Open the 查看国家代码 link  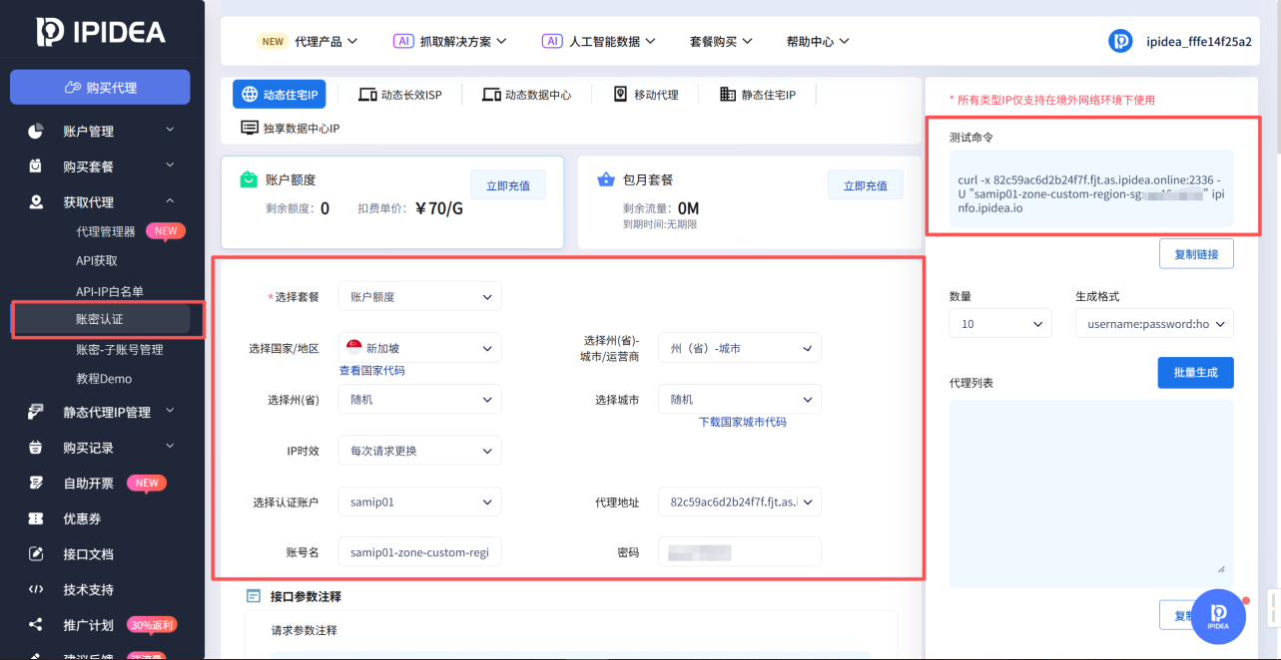click(x=372, y=370)
